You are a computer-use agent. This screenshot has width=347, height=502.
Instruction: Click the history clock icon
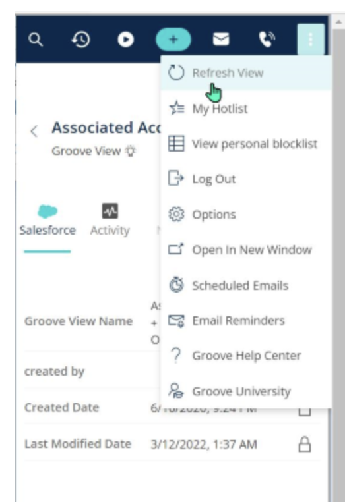coord(81,40)
